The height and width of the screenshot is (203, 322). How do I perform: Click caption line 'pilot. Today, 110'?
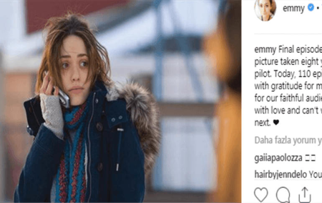coord(282,74)
